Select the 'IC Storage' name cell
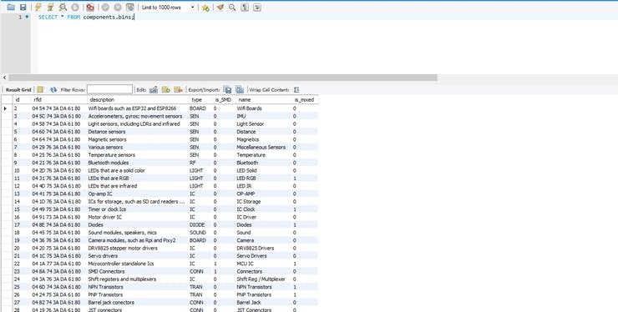The height and width of the screenshot is (312, 618). (264, 201)
